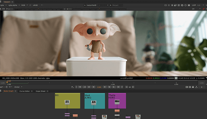
Task: Click the playback loop mode icon
Action: [72, 87]
